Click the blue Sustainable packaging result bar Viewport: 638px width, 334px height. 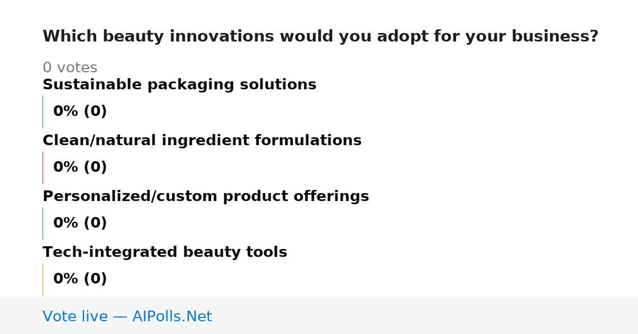point(43,112)
